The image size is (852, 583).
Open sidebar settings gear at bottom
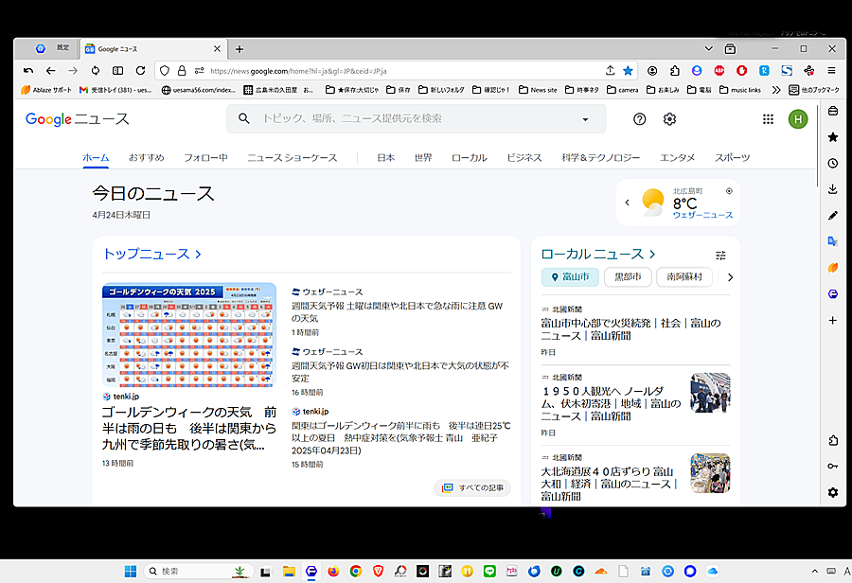833,492
